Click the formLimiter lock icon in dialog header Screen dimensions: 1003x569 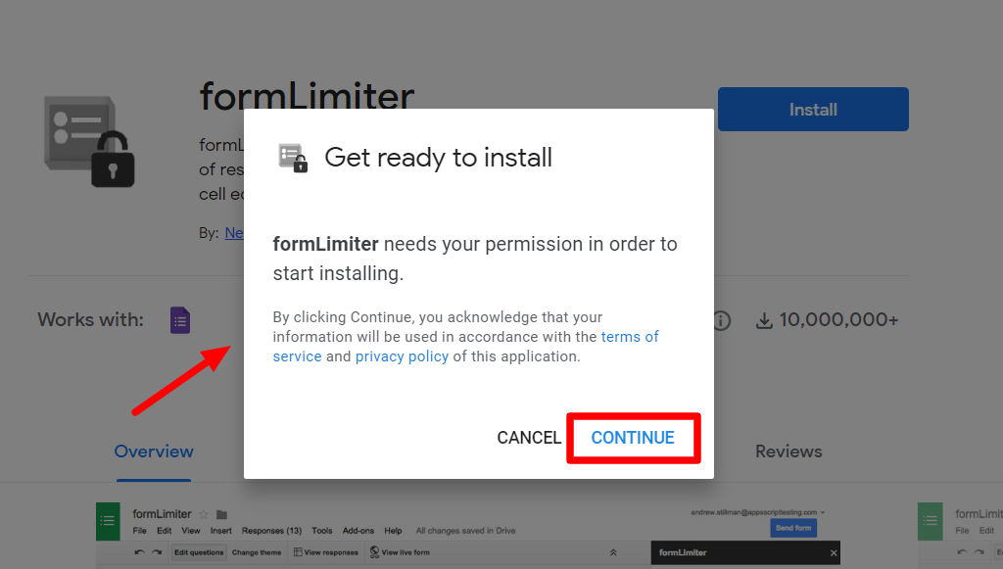point(293,158)
